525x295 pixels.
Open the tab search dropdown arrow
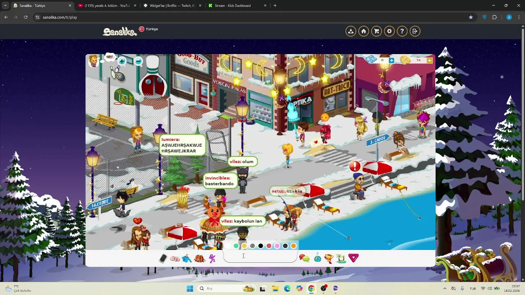coord(5,6)
